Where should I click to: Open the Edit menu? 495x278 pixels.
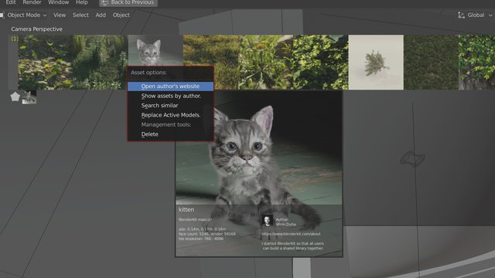pyautogui.click(x=11, y=2)
